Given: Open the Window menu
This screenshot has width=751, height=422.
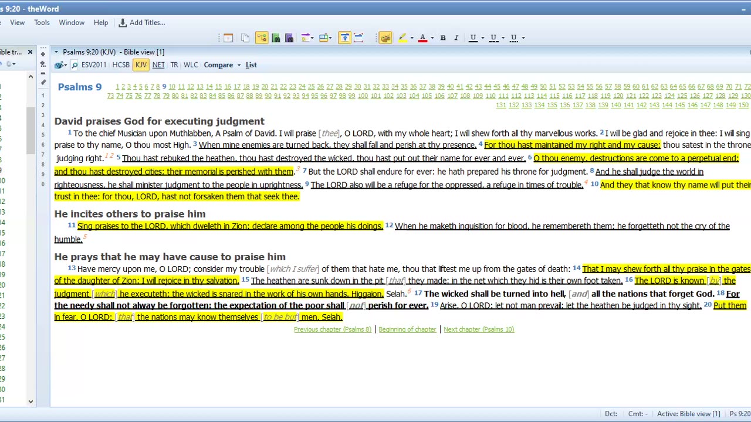Looking at the screenshot, I should (72, 22).
